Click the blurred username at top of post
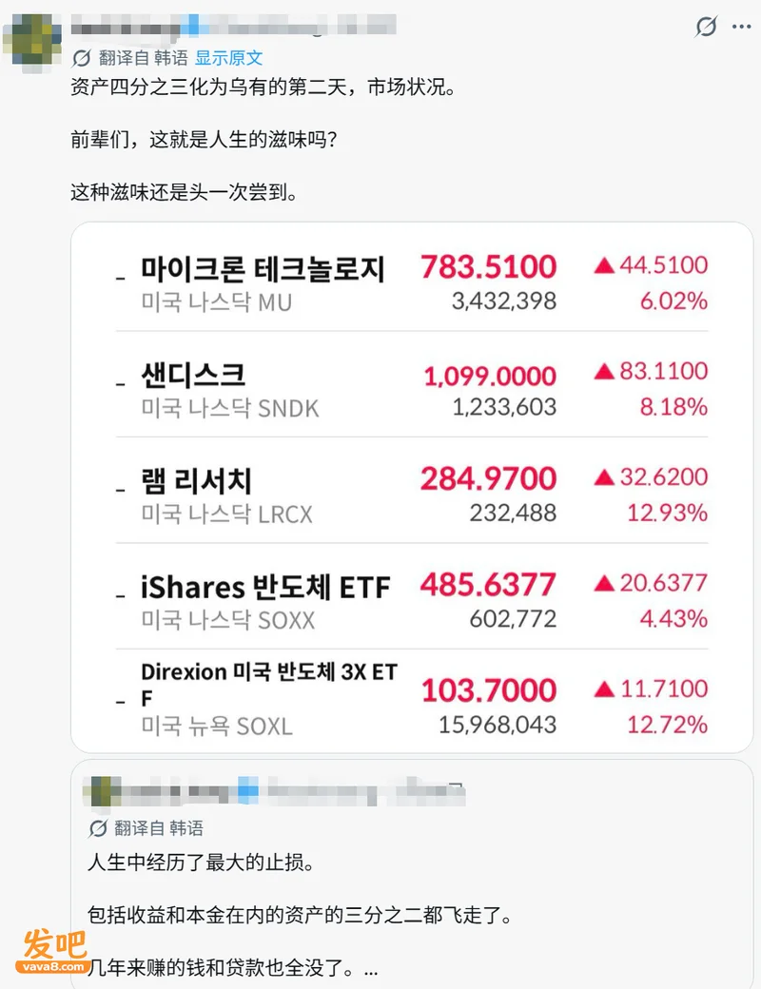Viewport: 761px width, 989px height. (x=233, y=26)
